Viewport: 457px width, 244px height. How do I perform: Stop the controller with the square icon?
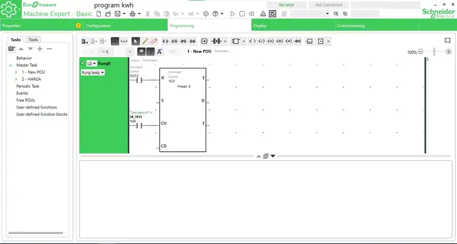click(242, 14)
